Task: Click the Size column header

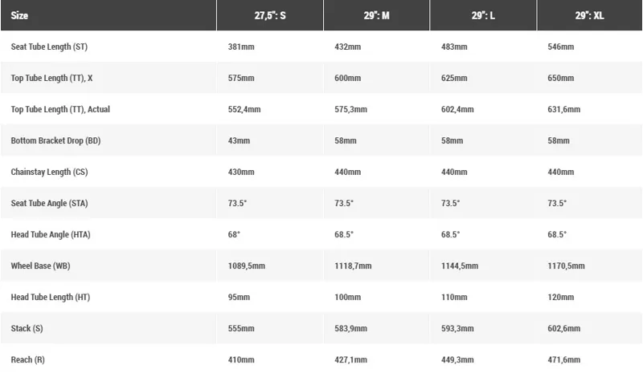Action: (x=19, y=16)
